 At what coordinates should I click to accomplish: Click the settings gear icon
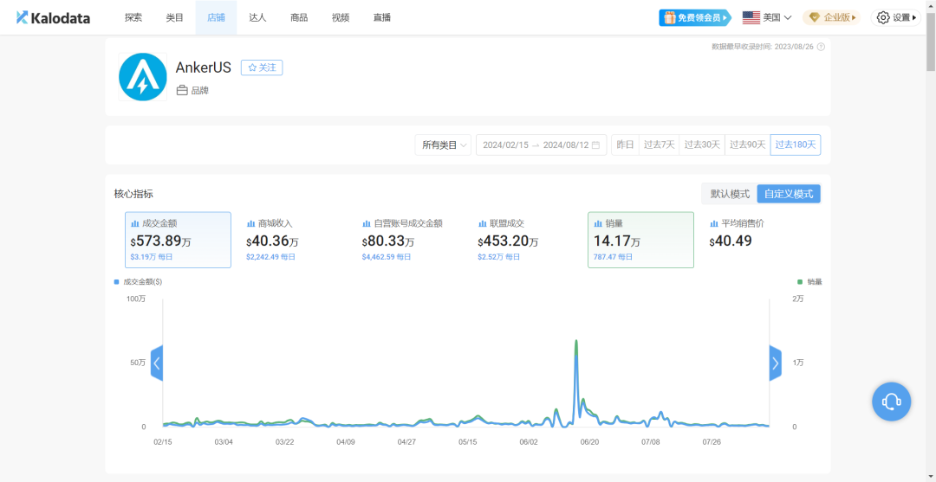click(882, 17)
